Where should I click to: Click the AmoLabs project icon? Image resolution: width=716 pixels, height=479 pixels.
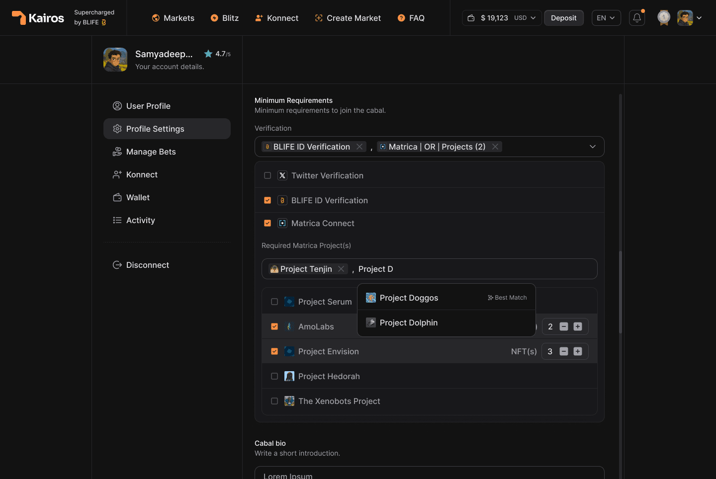click(289, 326)
